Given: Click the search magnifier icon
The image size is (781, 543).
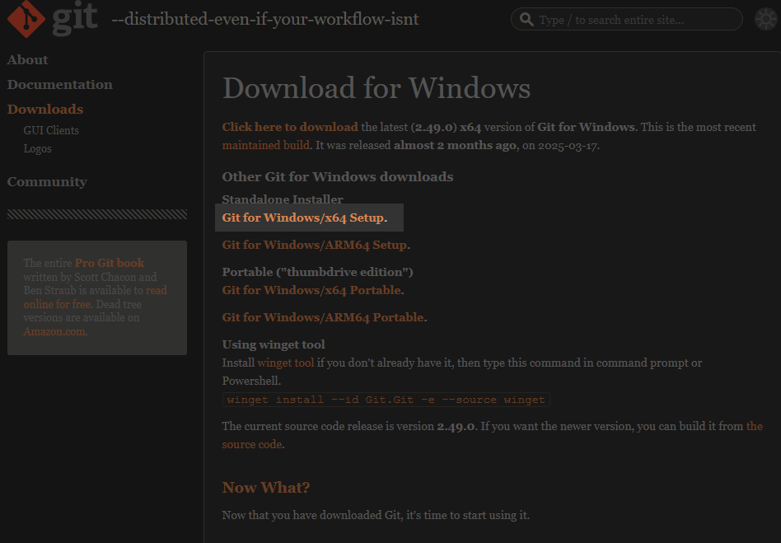Looking at the screenshot, I should pyautogui.click(x=526, y=20).
